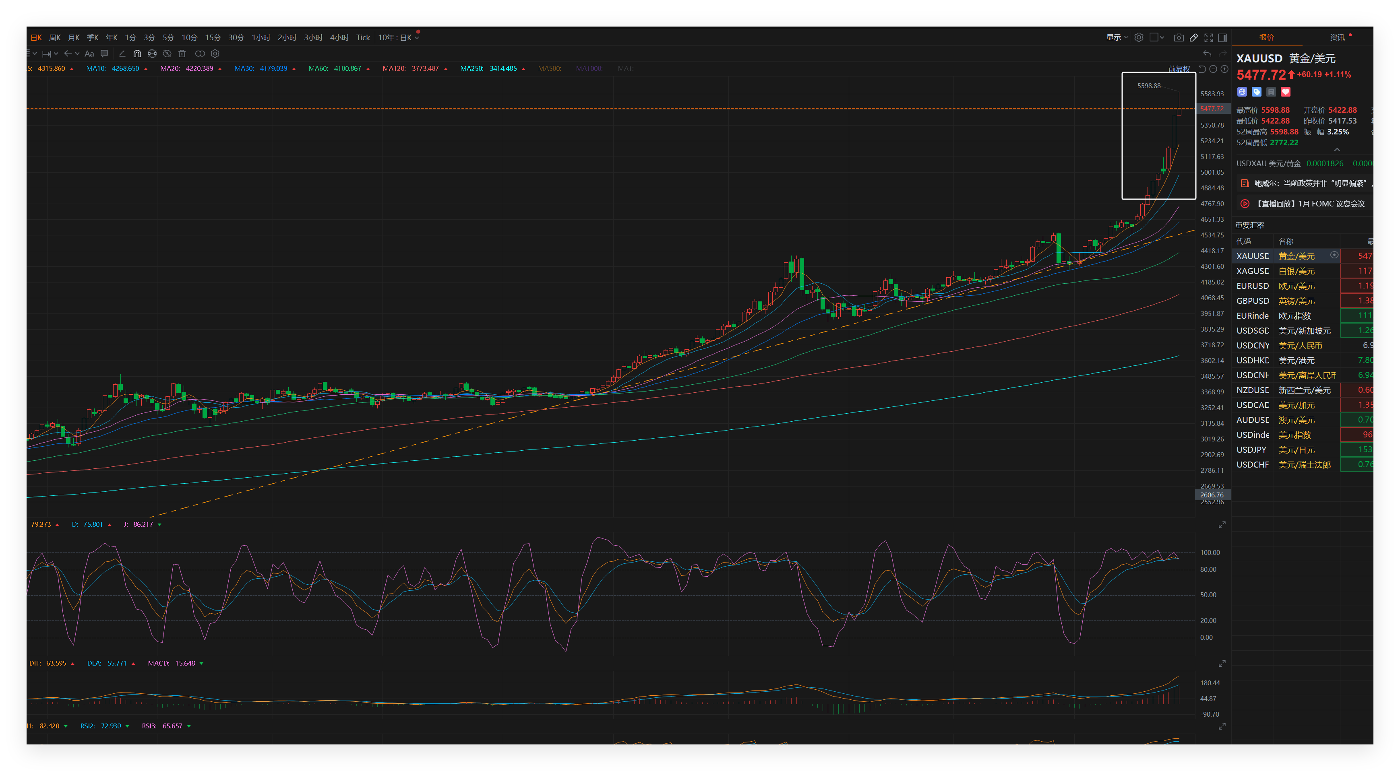
Task: Expand the 10年:日K range dropdown
Action: pos(398,37)
